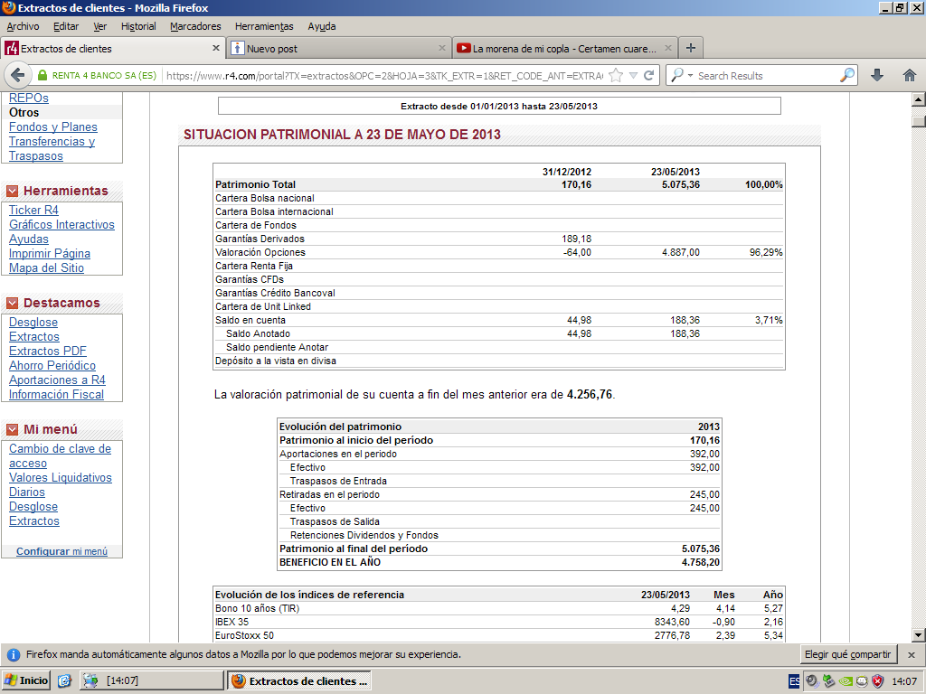Click the page scrollbar up arrow

coord(918,99)
